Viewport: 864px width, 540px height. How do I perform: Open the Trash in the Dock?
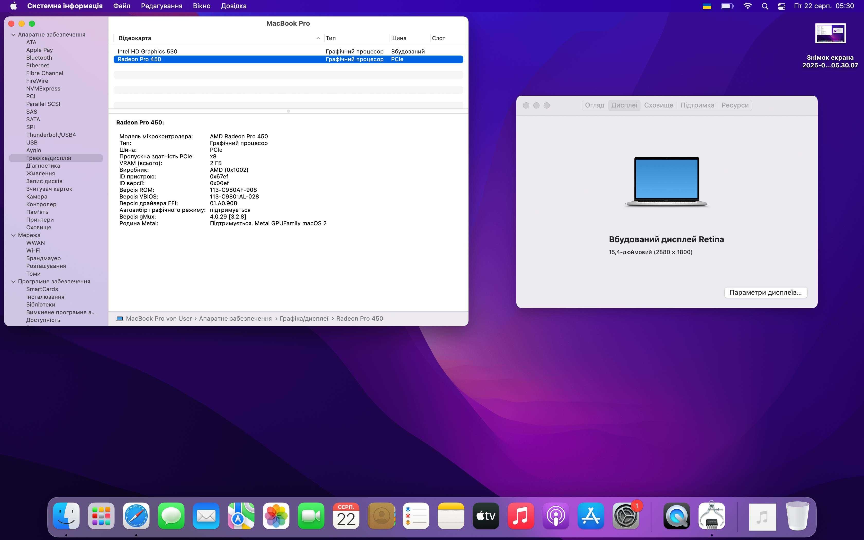(798, 516)
